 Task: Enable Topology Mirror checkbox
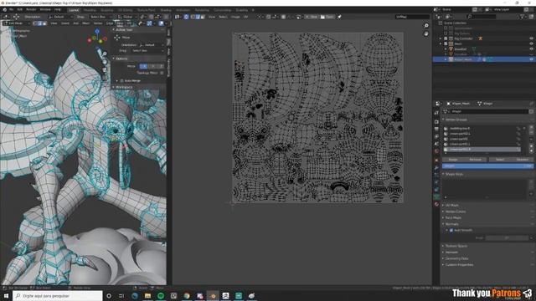[x=162, y=73]
